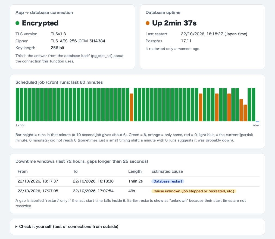Expand the "Check it yourself" section
Screen dimensions: 275x239
[67, 227]
